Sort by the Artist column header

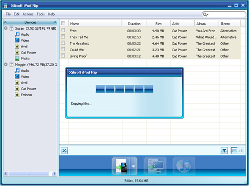coord(182,24)
